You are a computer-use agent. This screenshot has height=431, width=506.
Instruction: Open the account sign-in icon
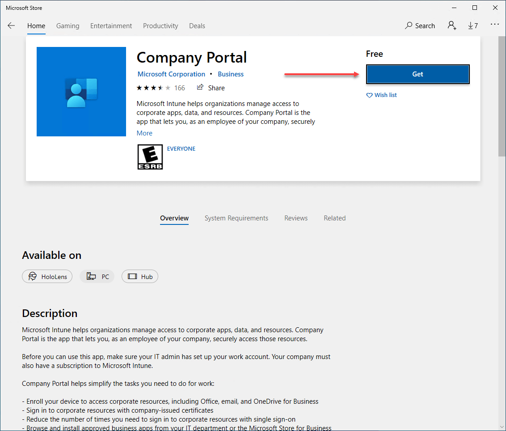click(451, 25)
